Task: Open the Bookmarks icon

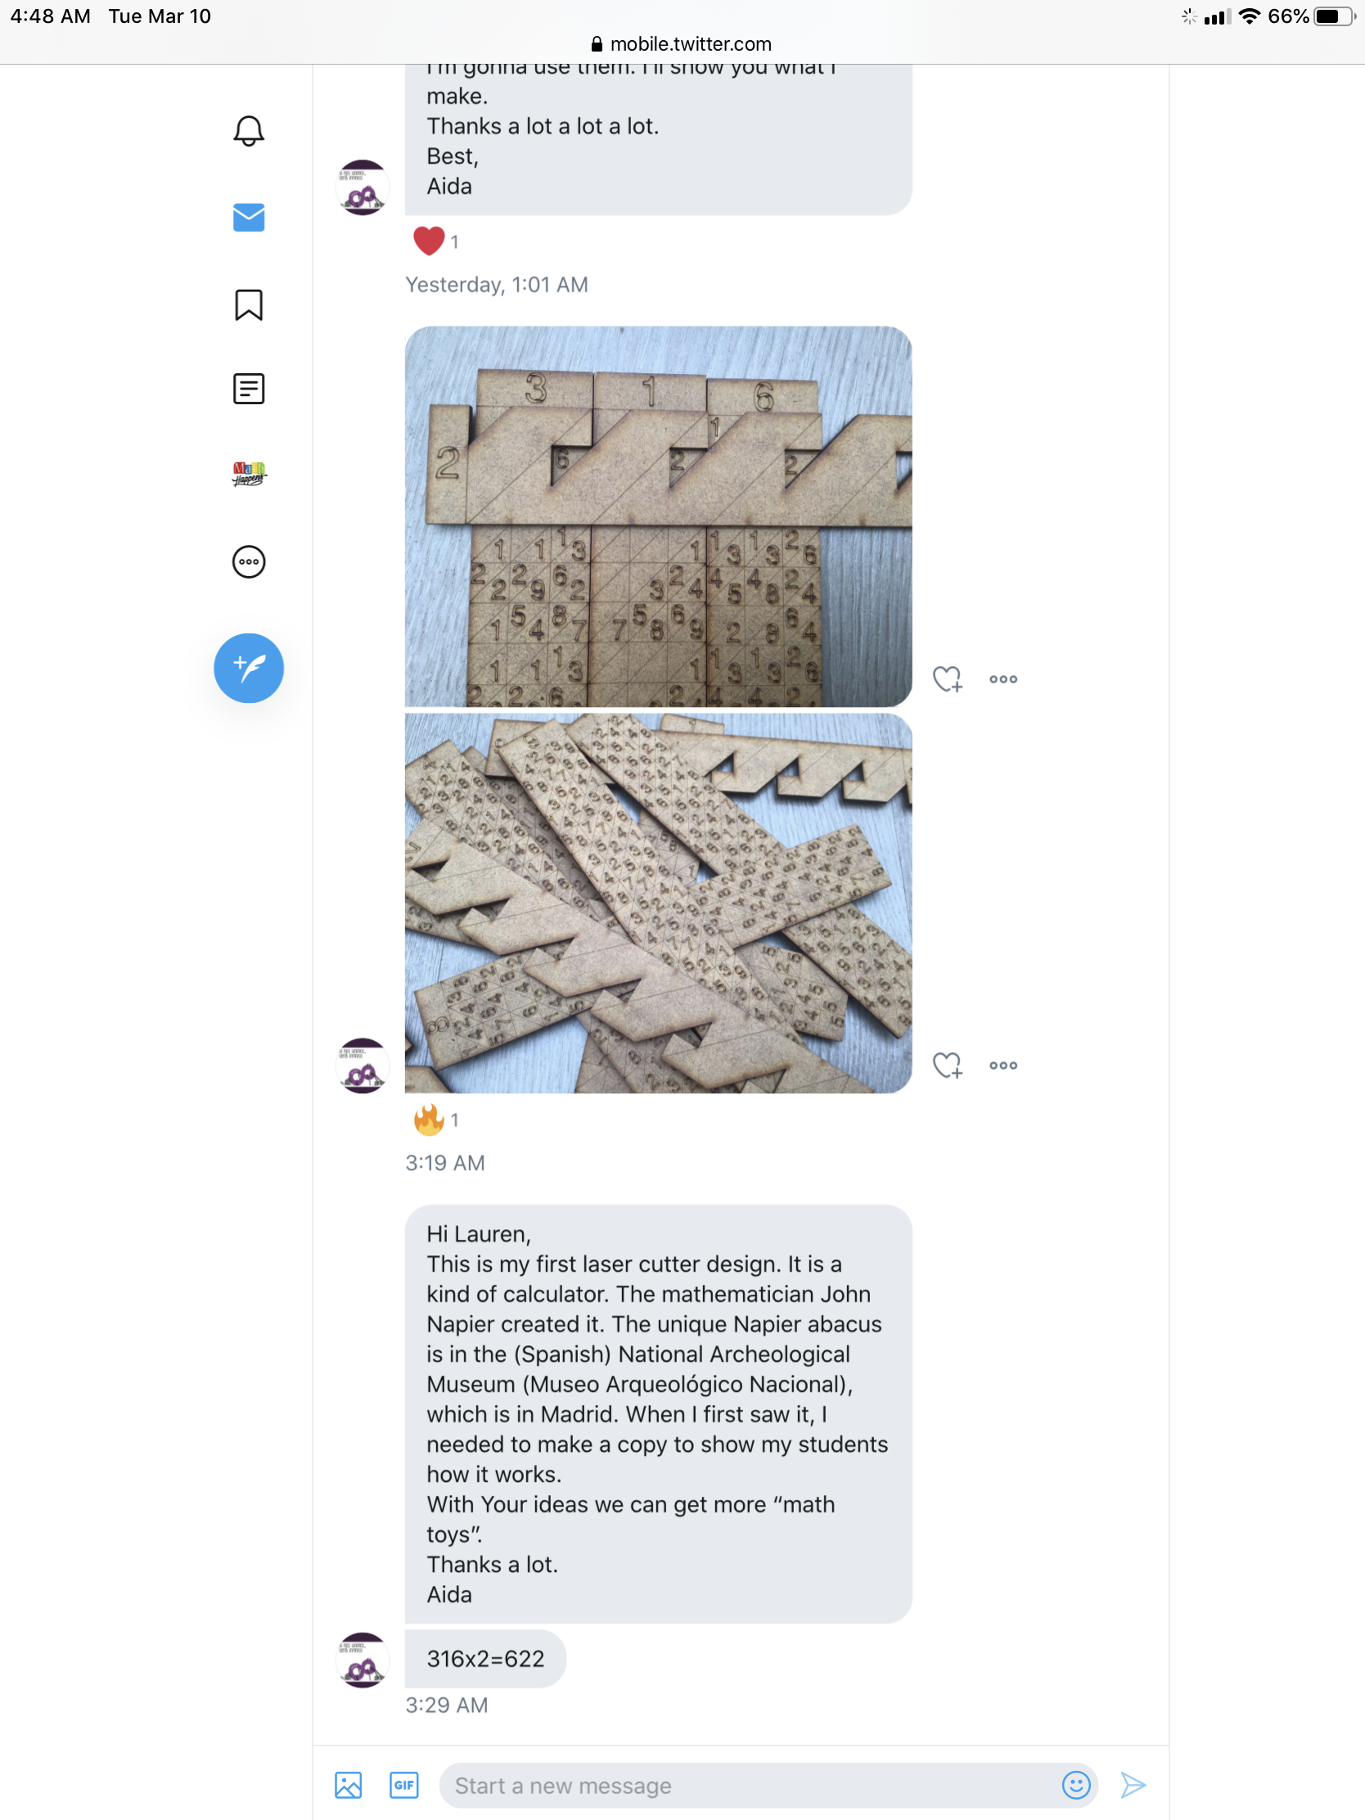Action: pyautogui.click(x=249, y=304)
